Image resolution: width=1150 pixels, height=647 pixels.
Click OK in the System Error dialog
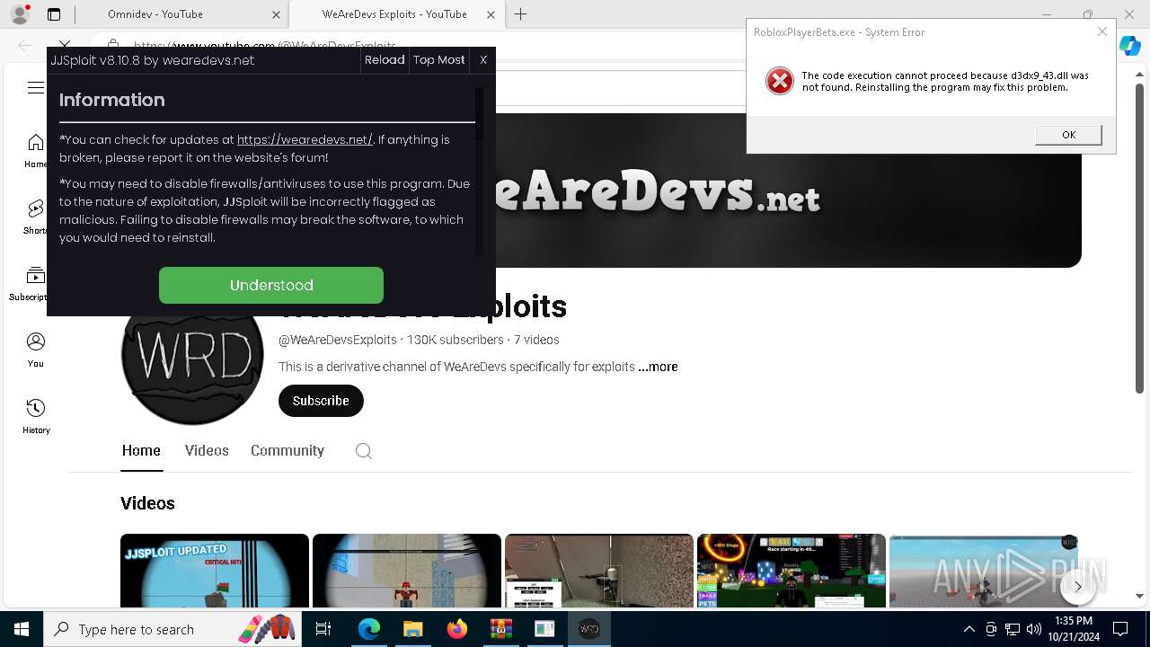coord(1068,135)
